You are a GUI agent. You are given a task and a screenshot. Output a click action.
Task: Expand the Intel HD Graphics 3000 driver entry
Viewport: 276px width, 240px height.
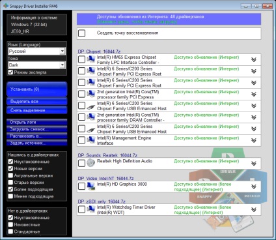click(x=254, y=187)
